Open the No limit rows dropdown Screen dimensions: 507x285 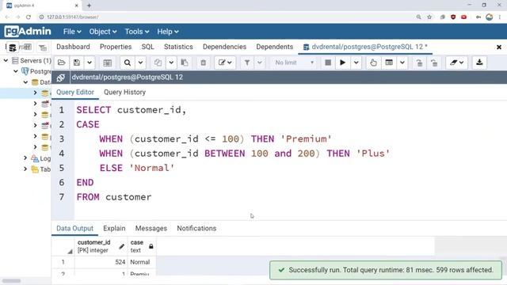click(x=294, y=63)
